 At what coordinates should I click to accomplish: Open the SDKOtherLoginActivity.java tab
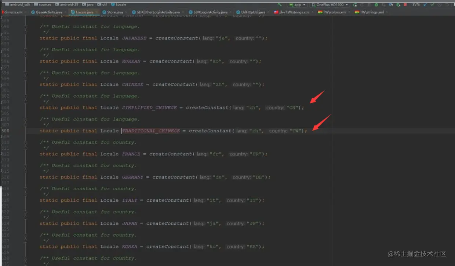point(158,12)
